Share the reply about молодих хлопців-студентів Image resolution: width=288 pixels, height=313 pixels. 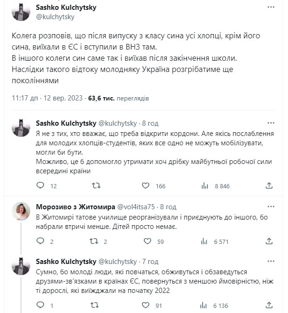click(269, 185)
